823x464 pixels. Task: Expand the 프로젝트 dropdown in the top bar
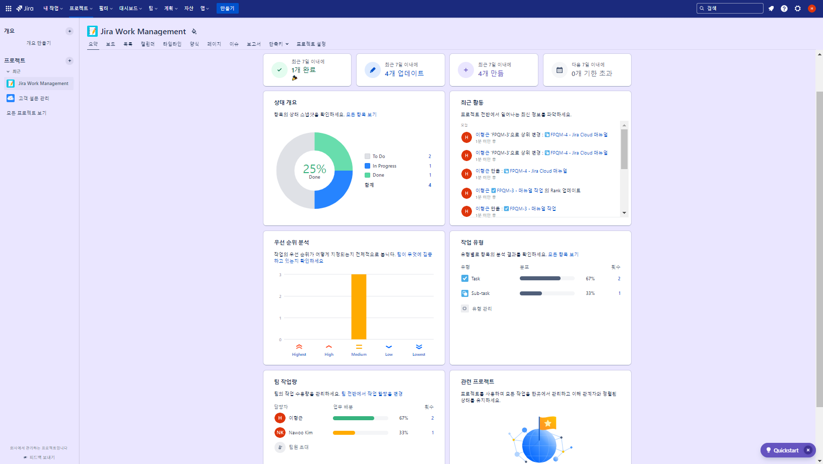[x=81, y=9]
